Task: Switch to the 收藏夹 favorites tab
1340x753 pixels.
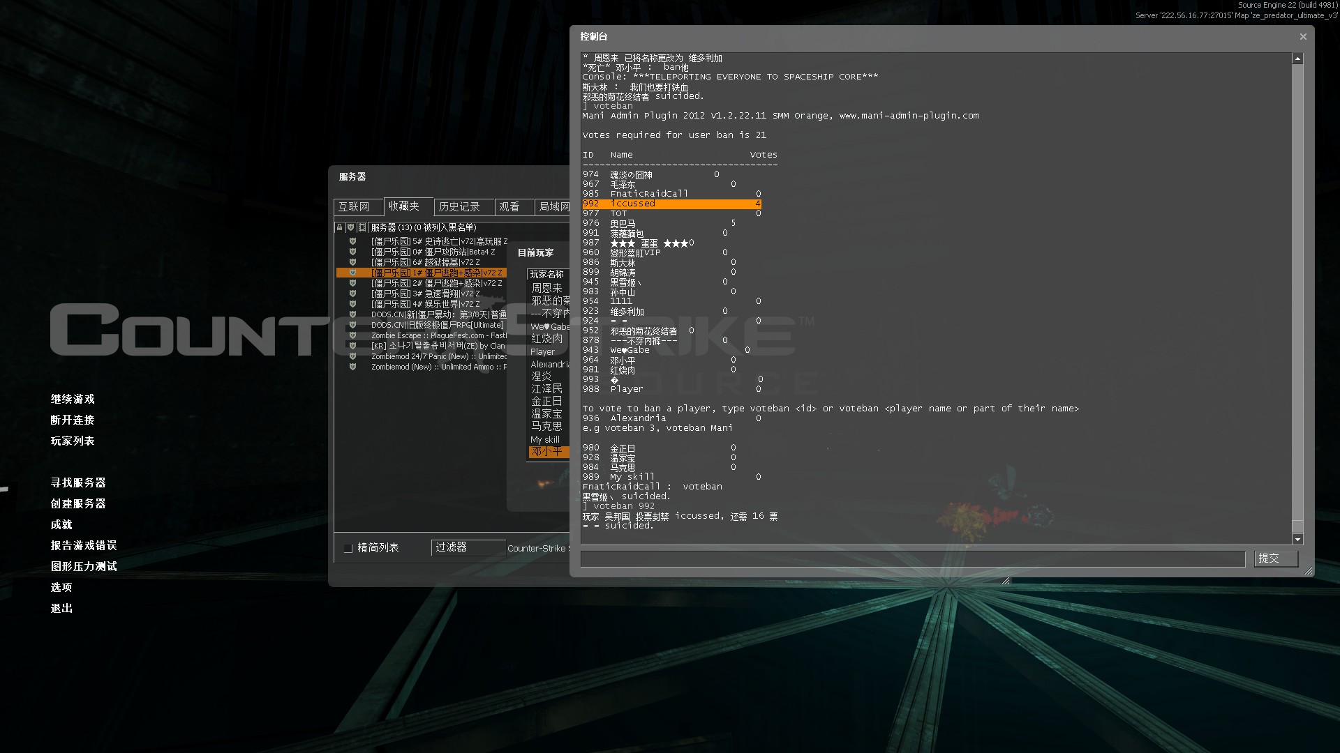Action: (408, 206)
